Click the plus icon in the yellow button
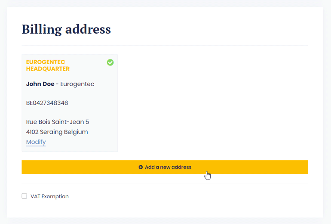331x224 pixels. point(141,167)
